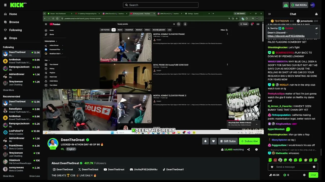Expand Following list with Show More
Viewport: 325px width, 182px height.
(8, 90)
